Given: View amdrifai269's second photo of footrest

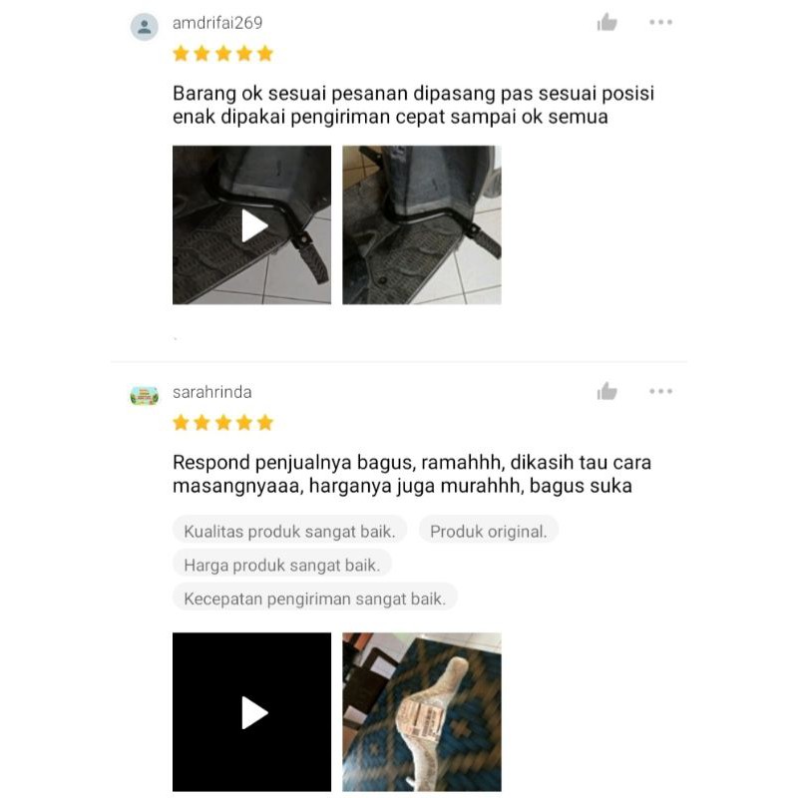Looking at the screenshot, I should 422,225.
